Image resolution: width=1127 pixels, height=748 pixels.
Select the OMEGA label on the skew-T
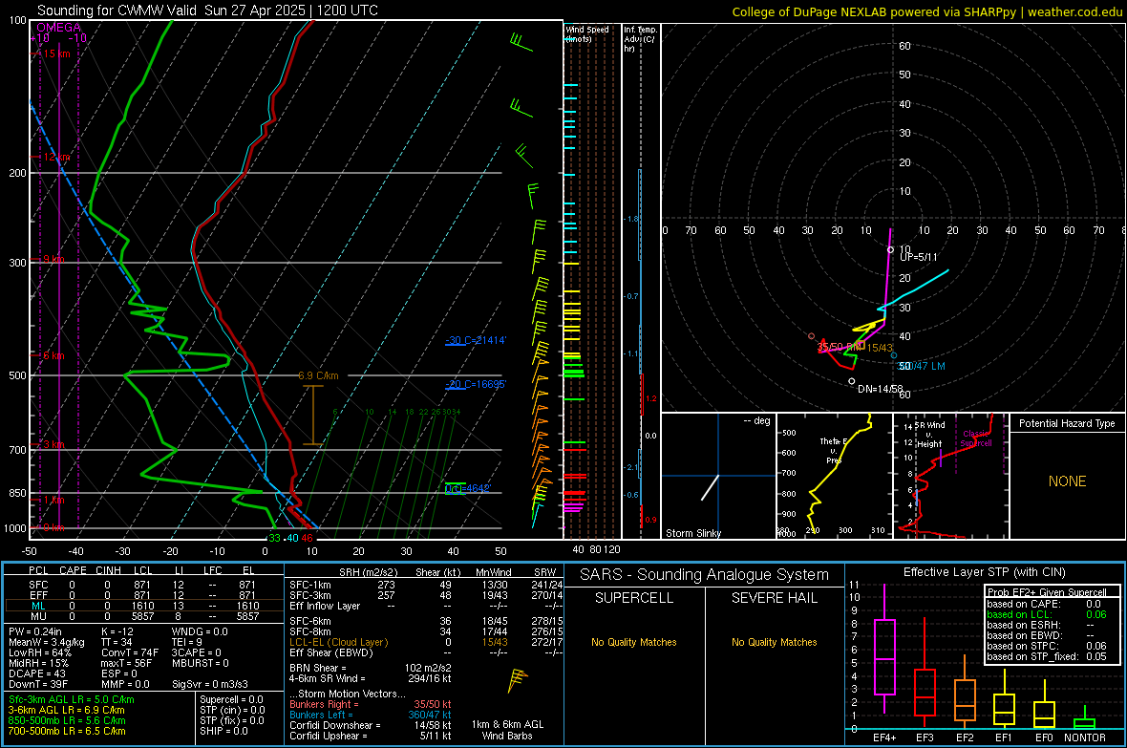(x=58, y=28)
